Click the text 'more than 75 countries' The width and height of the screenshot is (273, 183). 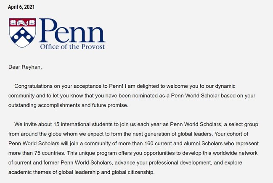pos(37,153)
